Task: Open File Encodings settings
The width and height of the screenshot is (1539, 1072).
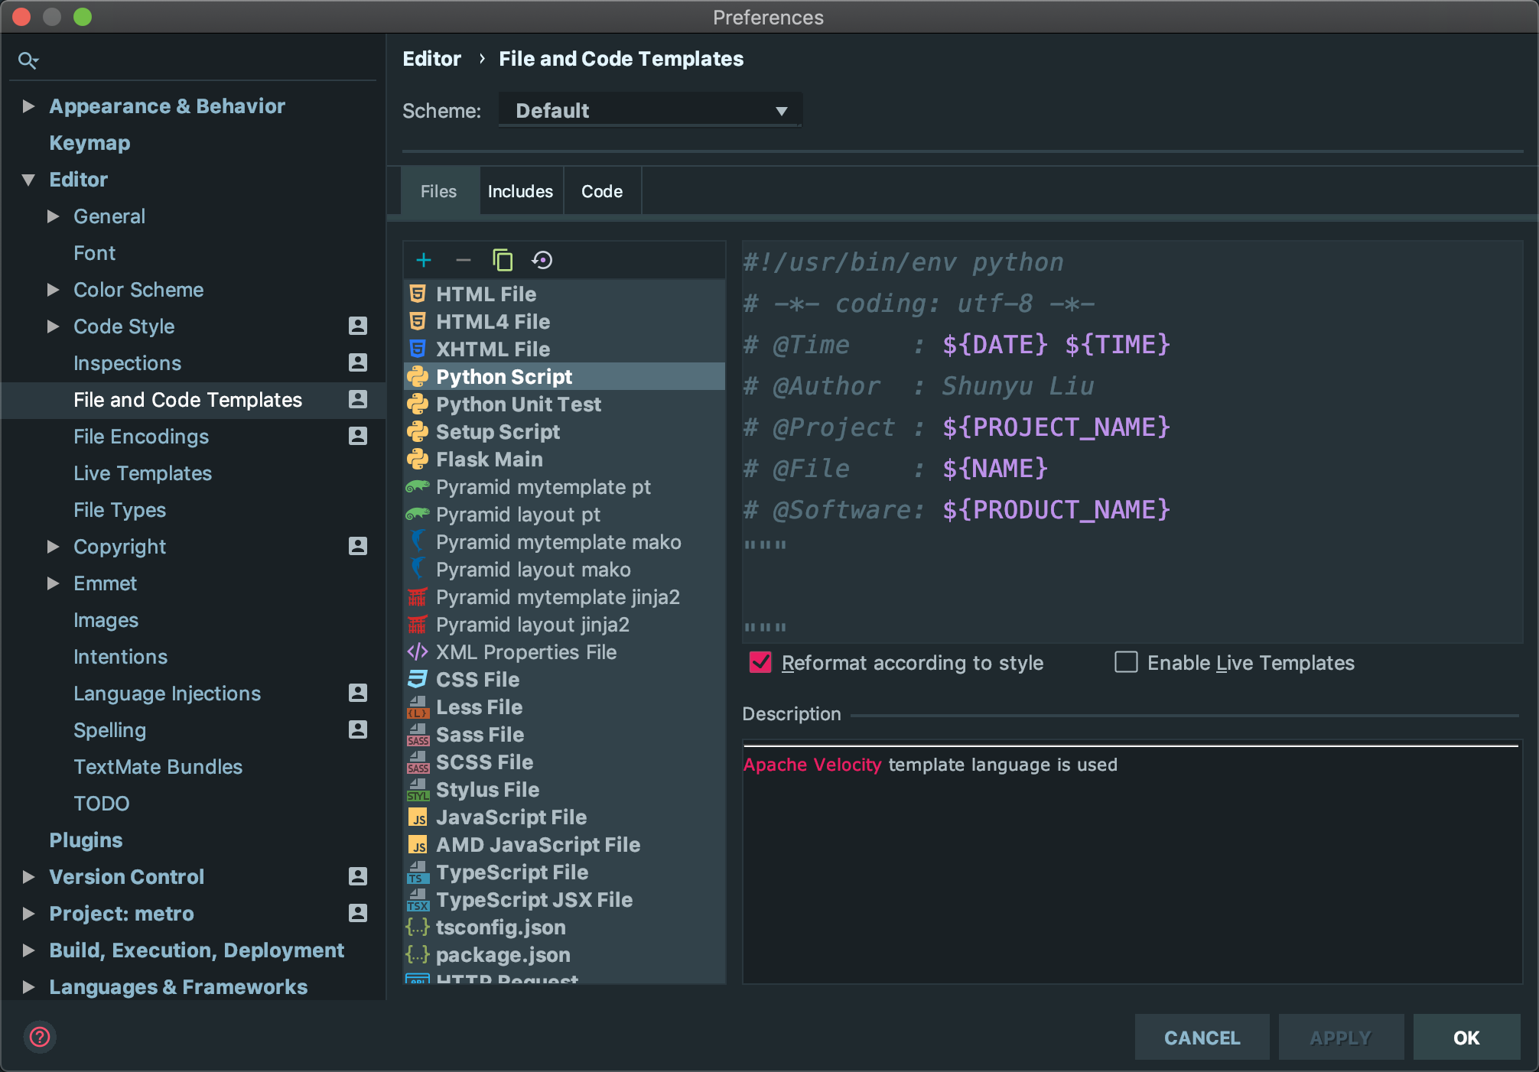Action: pos(141,437)
